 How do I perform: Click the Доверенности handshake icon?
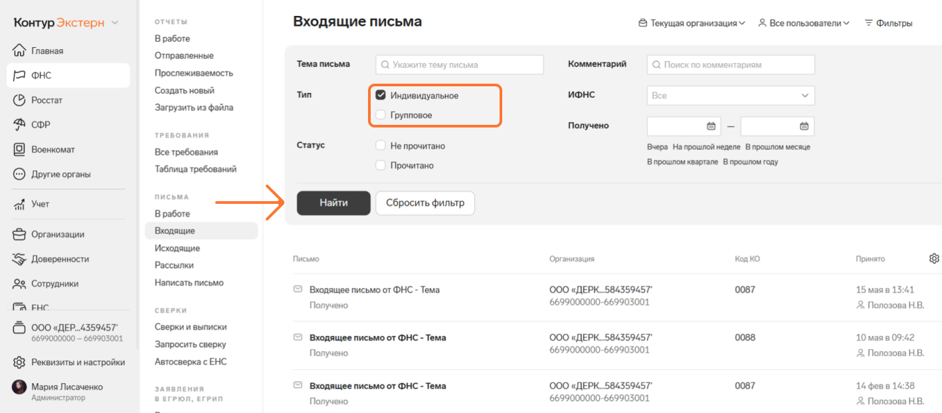point(19,259)
